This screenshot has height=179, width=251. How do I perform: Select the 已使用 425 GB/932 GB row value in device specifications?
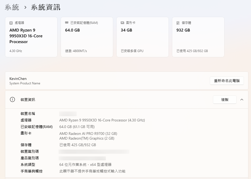click(x=78, y=145)
